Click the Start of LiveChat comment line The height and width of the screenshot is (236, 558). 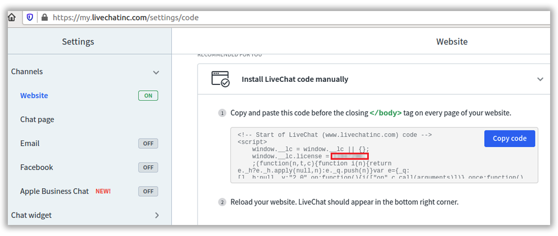(335, 135)
